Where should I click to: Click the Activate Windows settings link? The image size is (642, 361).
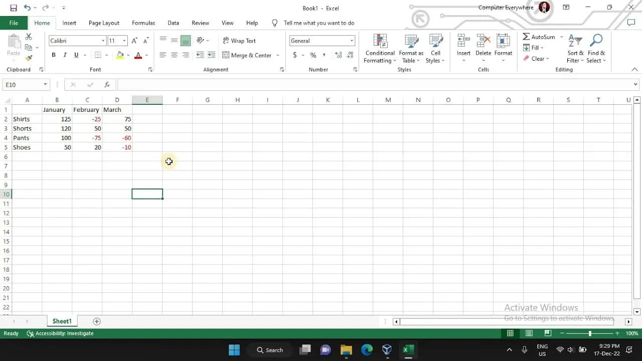click(x=558, y=318)
